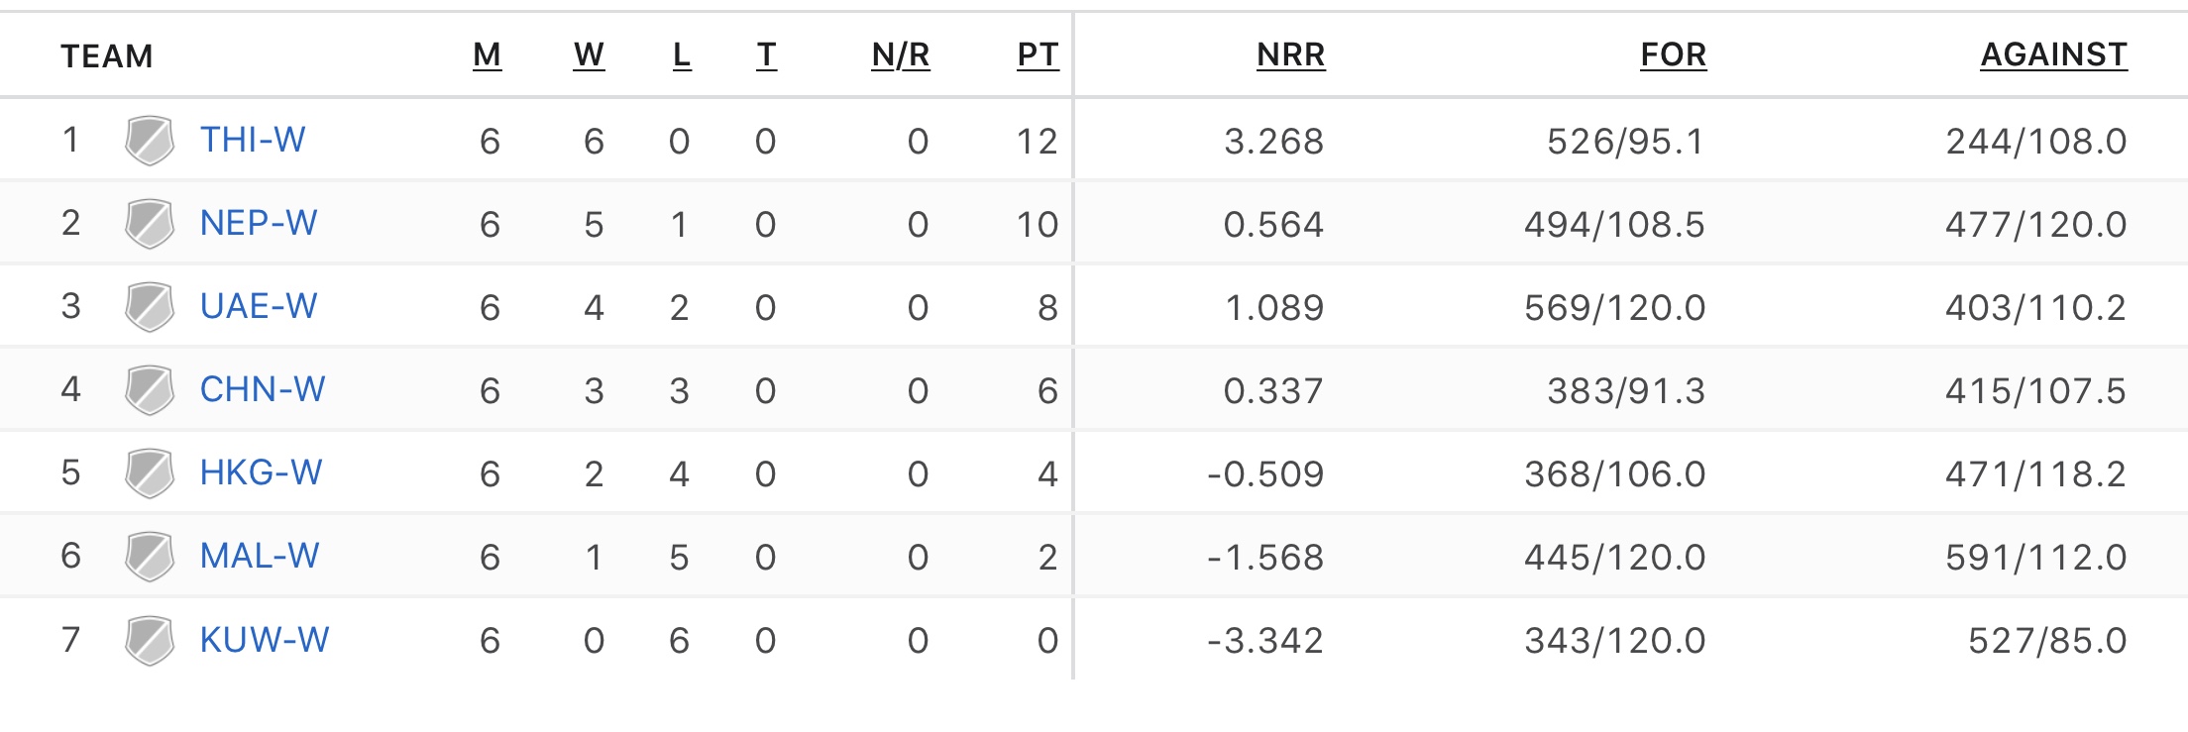Click the MAL-W team shield icon
This screenshot has width=2188, height=732.
tap(150, 557)
